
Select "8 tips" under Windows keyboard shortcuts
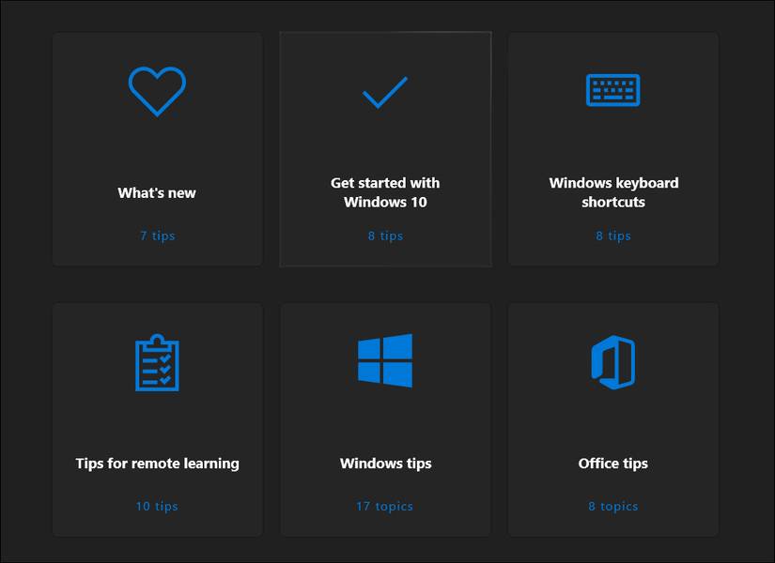pyautogui.click(x=612, y=236)
